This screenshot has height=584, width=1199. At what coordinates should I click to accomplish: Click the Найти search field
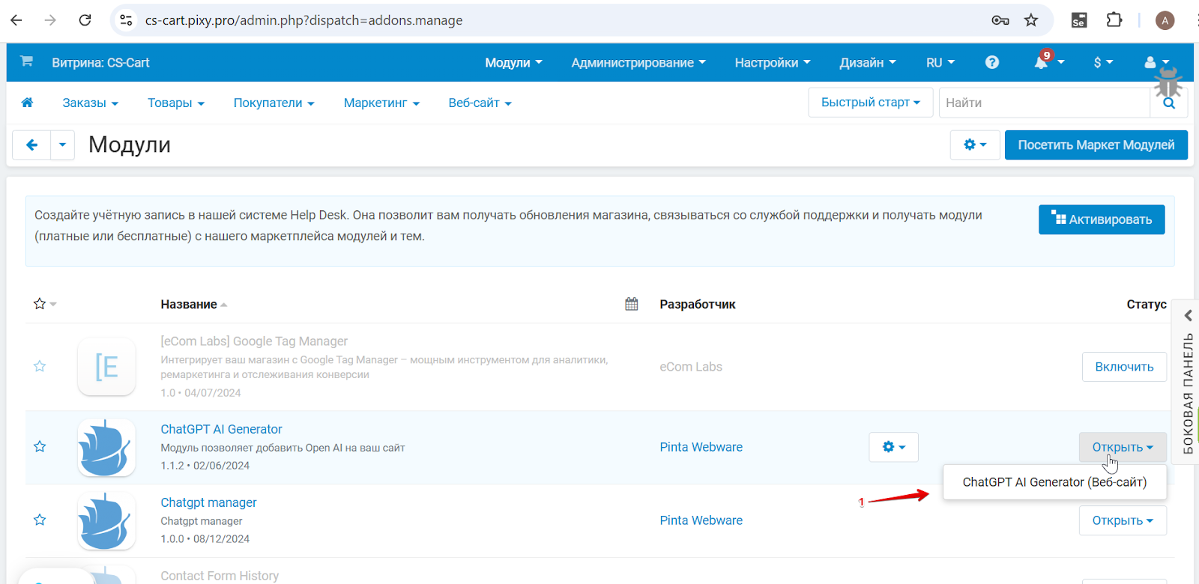point(1044,103)
